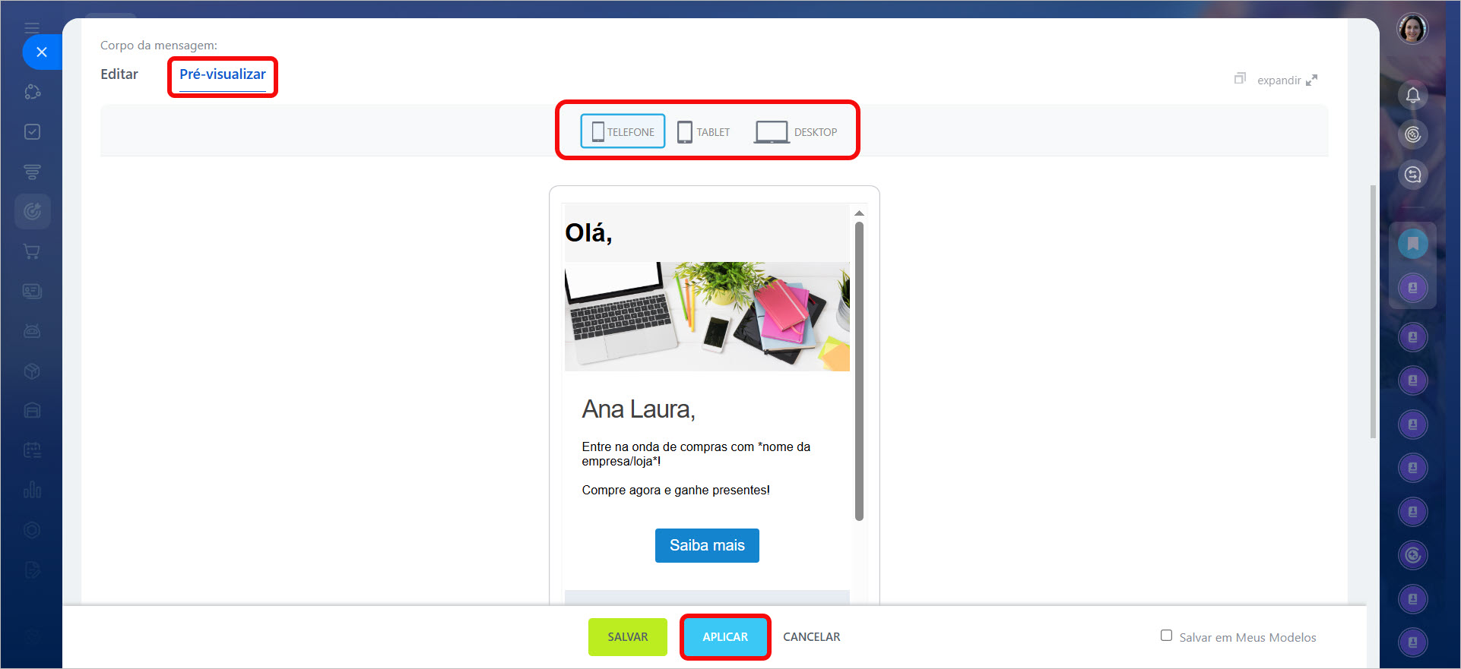Click the Compre agora e ganhe presentes! text
The image size is (1461, 669).
click(676, 491)
